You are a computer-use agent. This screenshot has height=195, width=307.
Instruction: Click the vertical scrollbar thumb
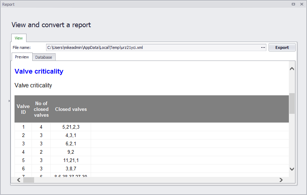pyautogui.click(x=292, y=103)
